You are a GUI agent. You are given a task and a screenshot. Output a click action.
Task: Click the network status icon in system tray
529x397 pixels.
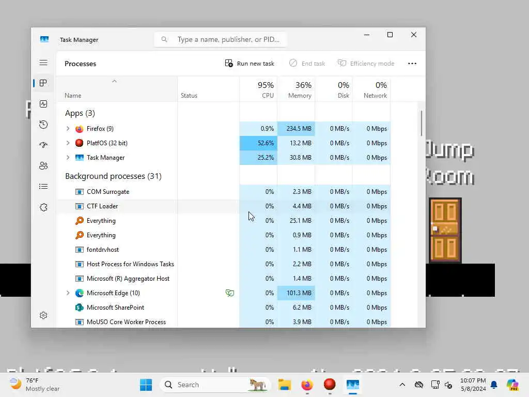pyautogui.click(x=435, y=385)
